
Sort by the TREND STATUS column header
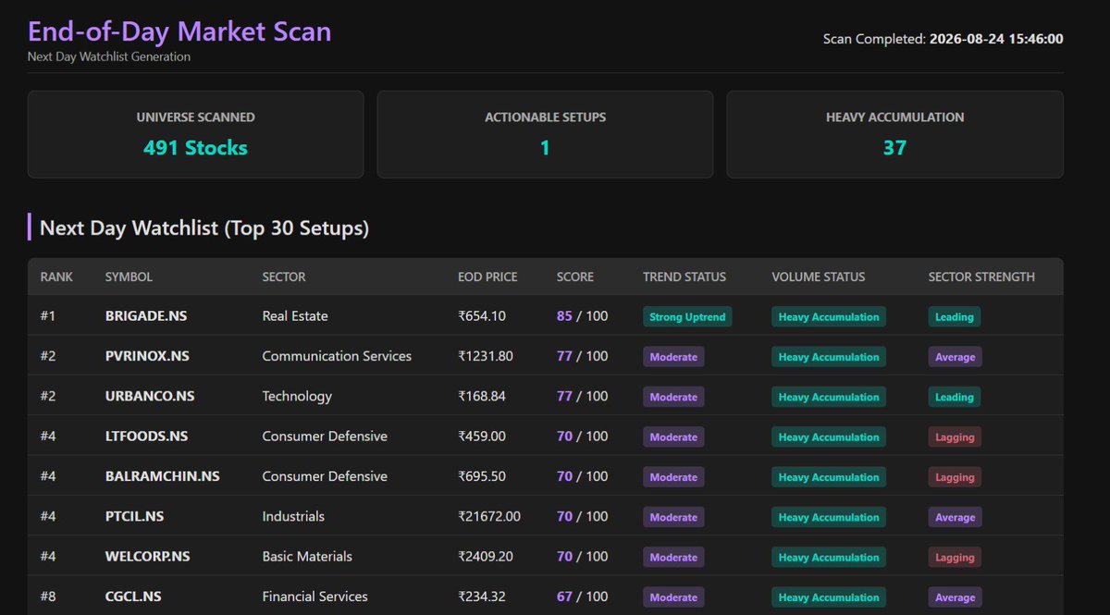point(684,277)
